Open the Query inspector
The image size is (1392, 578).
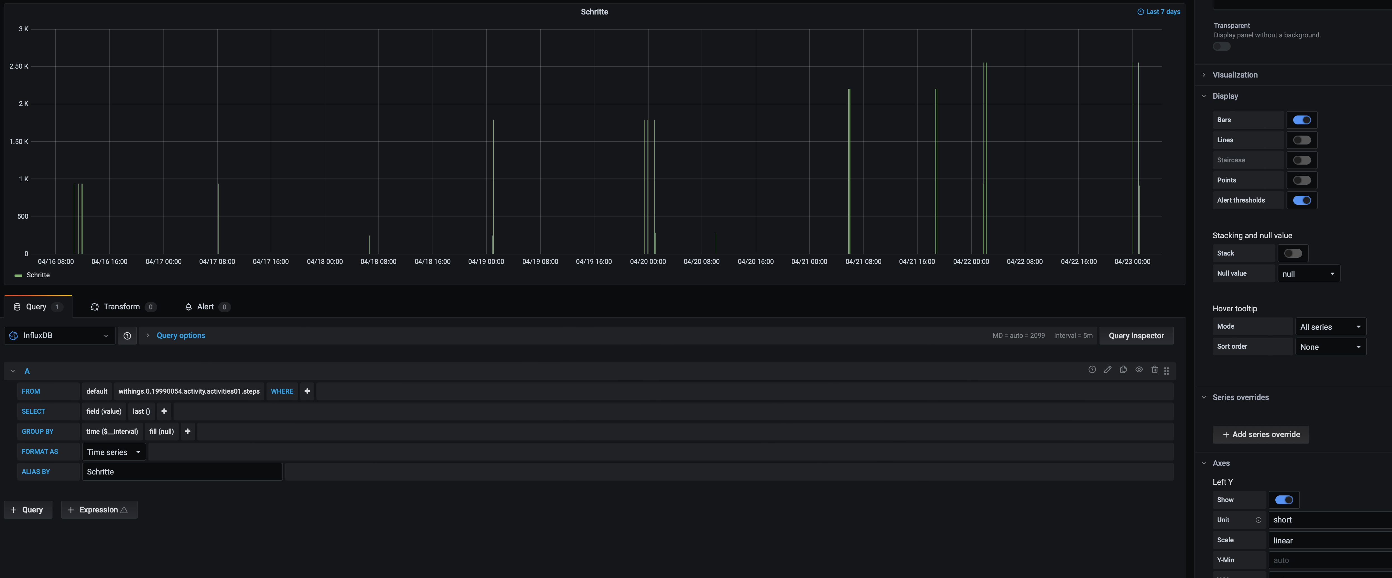click(1136, 336)
